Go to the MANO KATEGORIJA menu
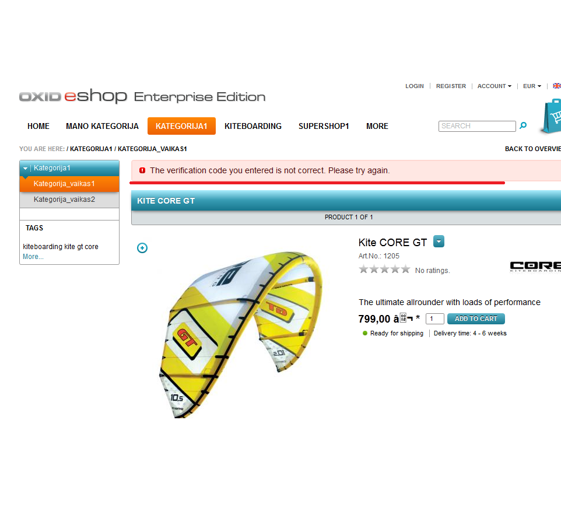 [x=102, y=126]
